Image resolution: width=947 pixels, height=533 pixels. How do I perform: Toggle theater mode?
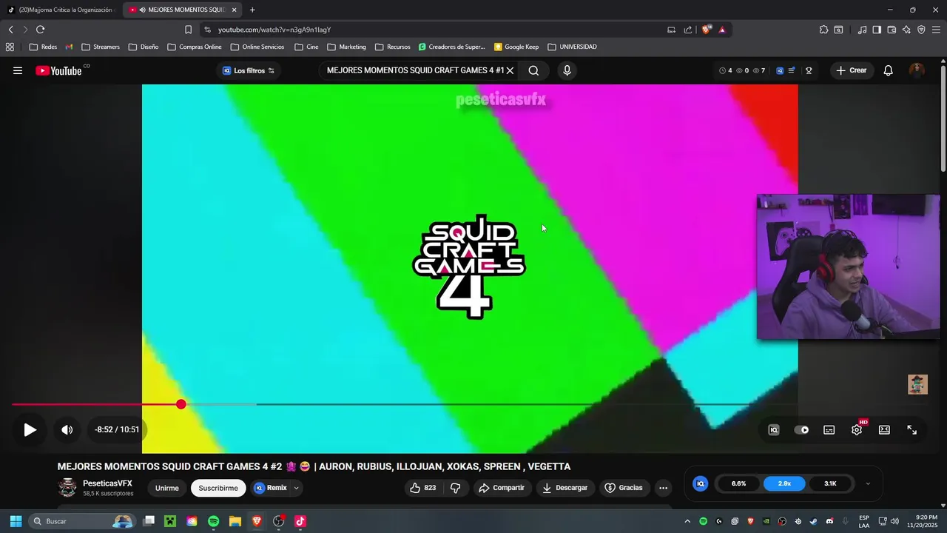(x=884, y=429)
